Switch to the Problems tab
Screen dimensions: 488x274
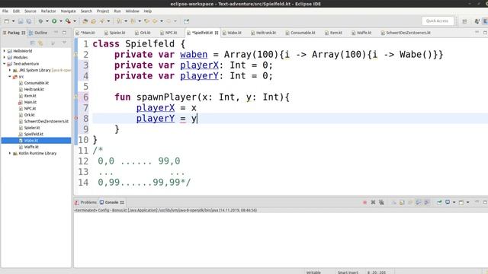[85, 202]
